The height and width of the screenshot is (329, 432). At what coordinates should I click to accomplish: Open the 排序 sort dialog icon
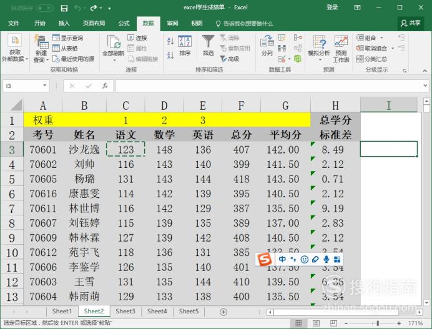tap(185, 46)
